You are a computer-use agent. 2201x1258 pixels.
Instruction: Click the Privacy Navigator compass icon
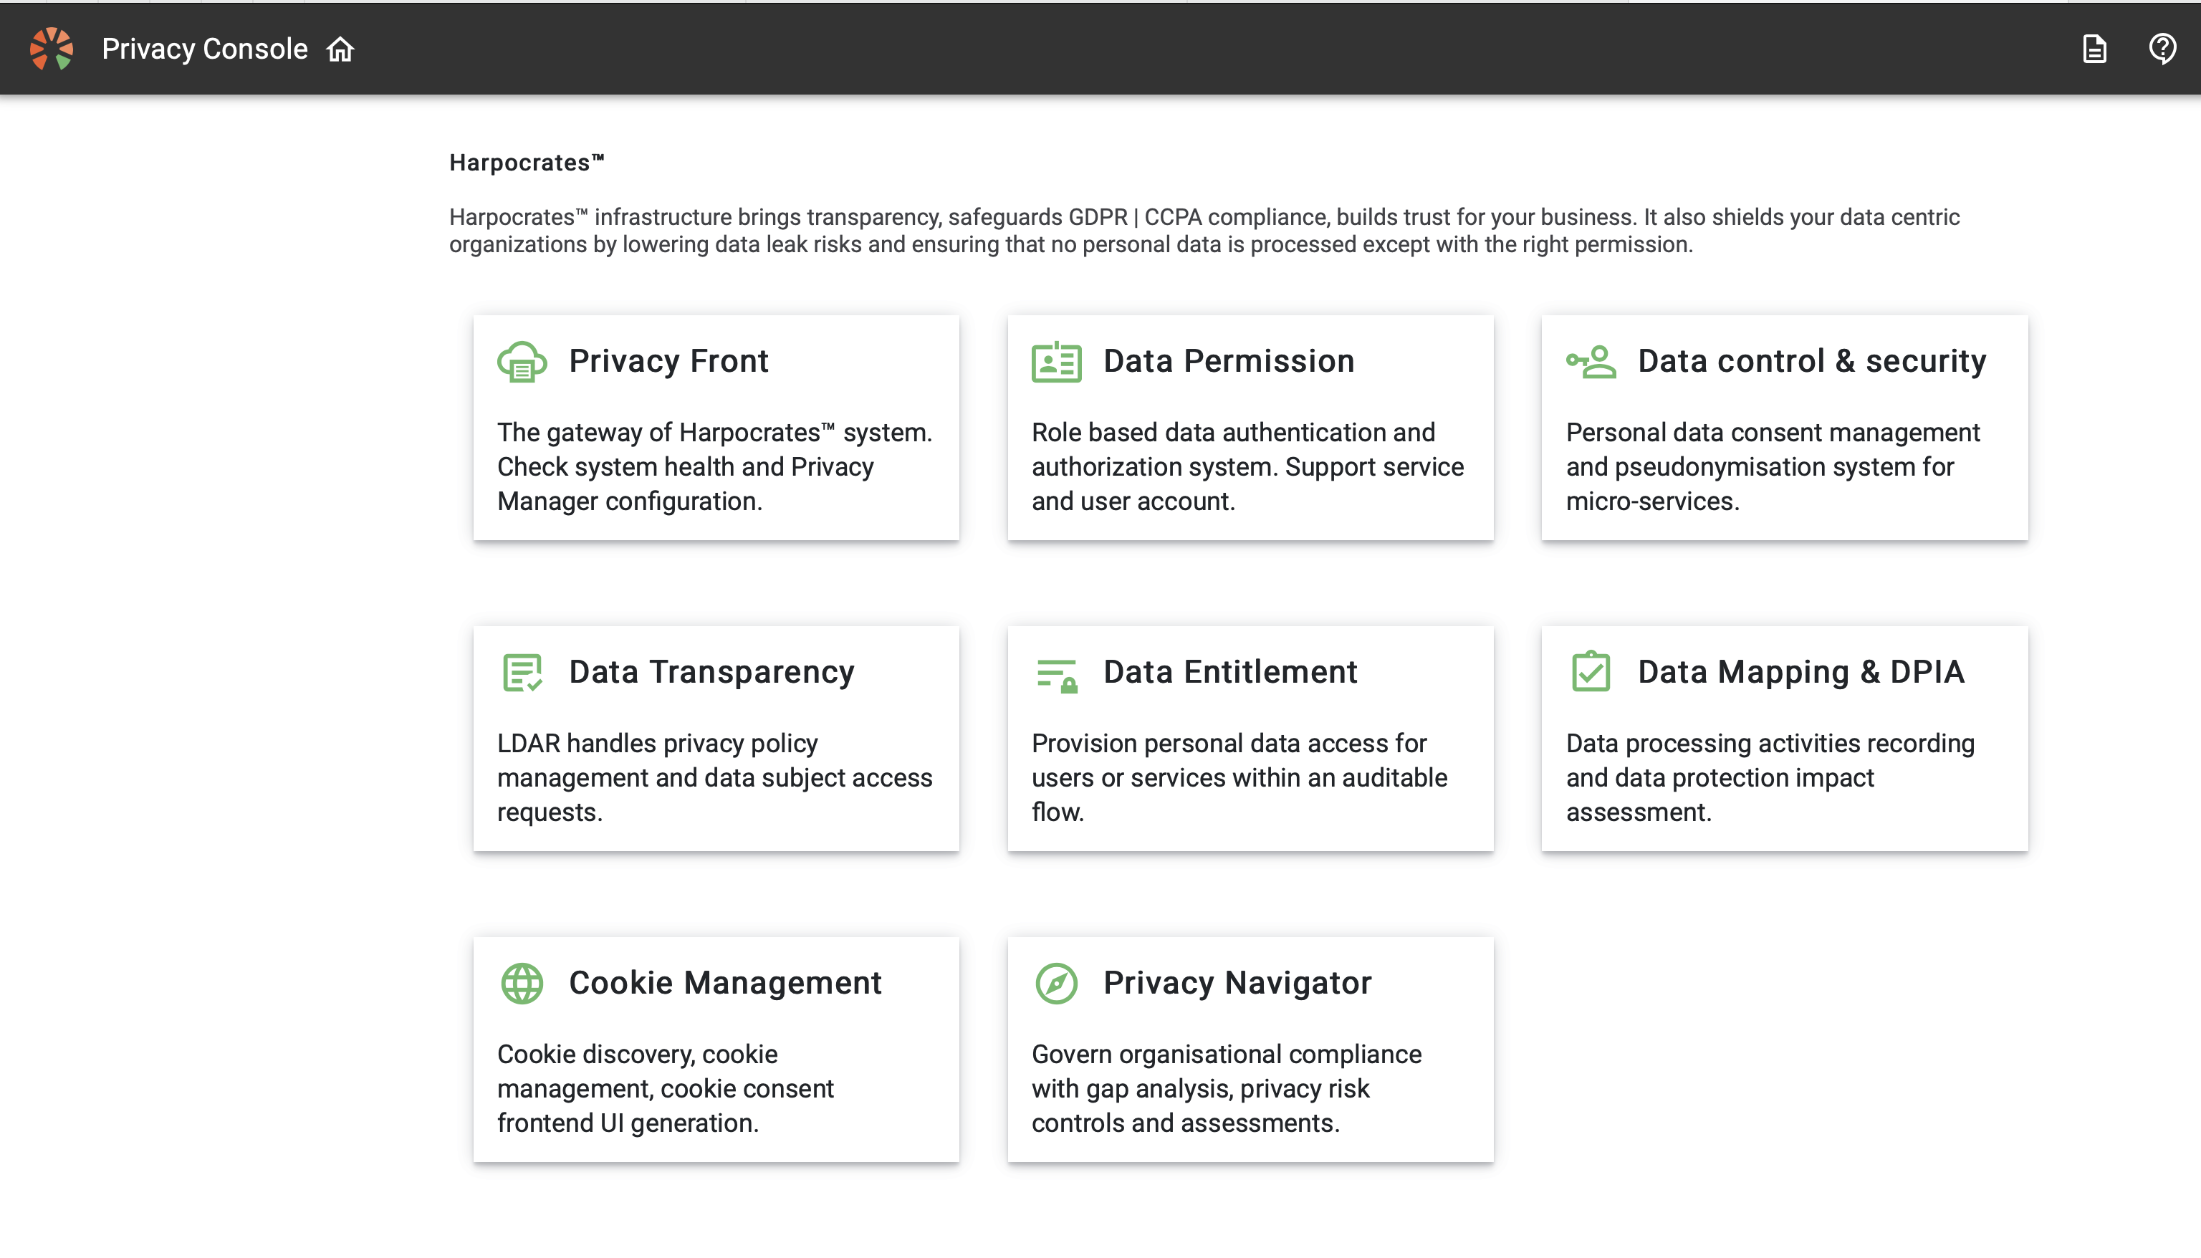(x=1055, y=983)
